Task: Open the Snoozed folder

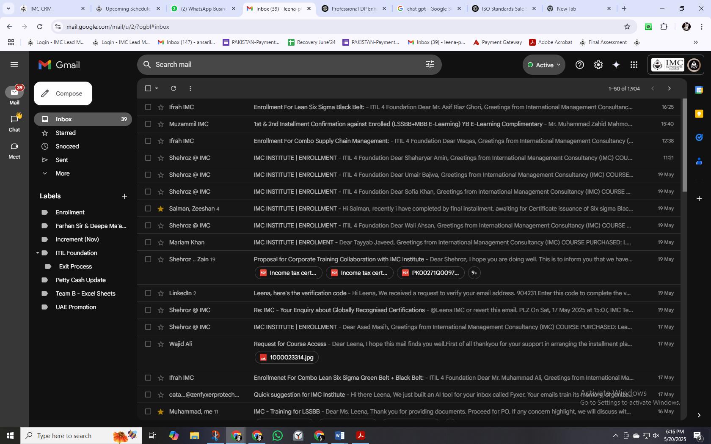Action: point(67,146)
